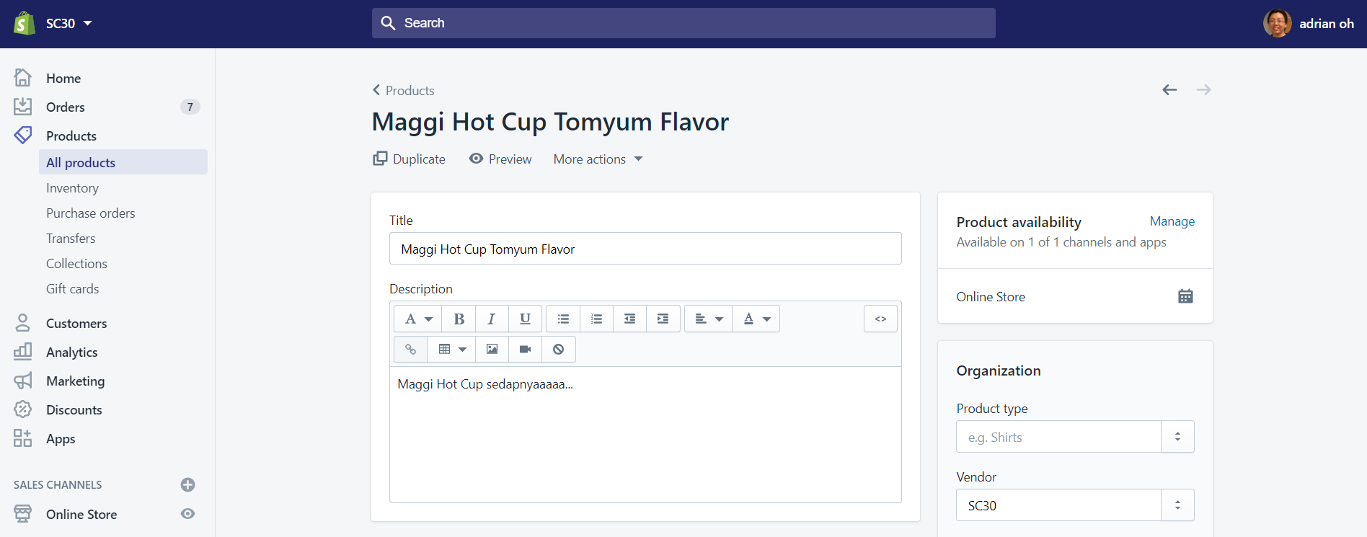This screenshot has width=1367, height=537.
Task: Edit the product Title field
Action: [645, 249]
